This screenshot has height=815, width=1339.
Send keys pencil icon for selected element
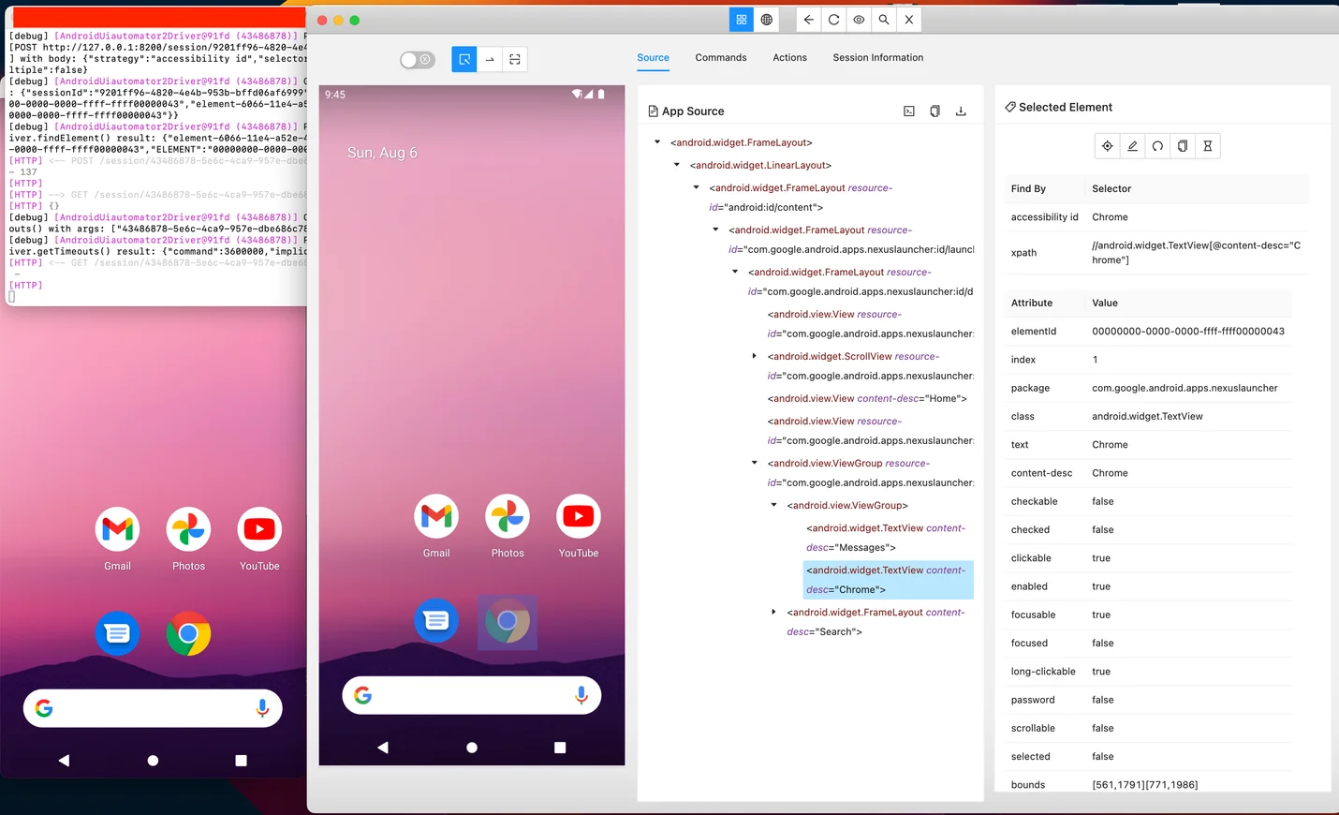1133,146
